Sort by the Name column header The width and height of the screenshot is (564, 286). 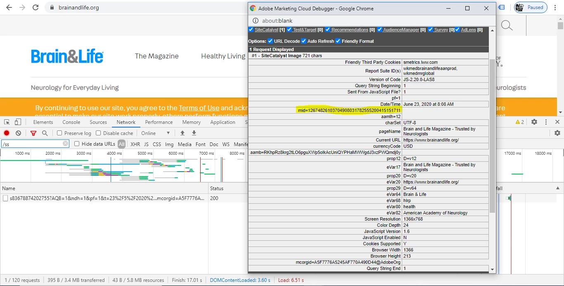point(104,188)
